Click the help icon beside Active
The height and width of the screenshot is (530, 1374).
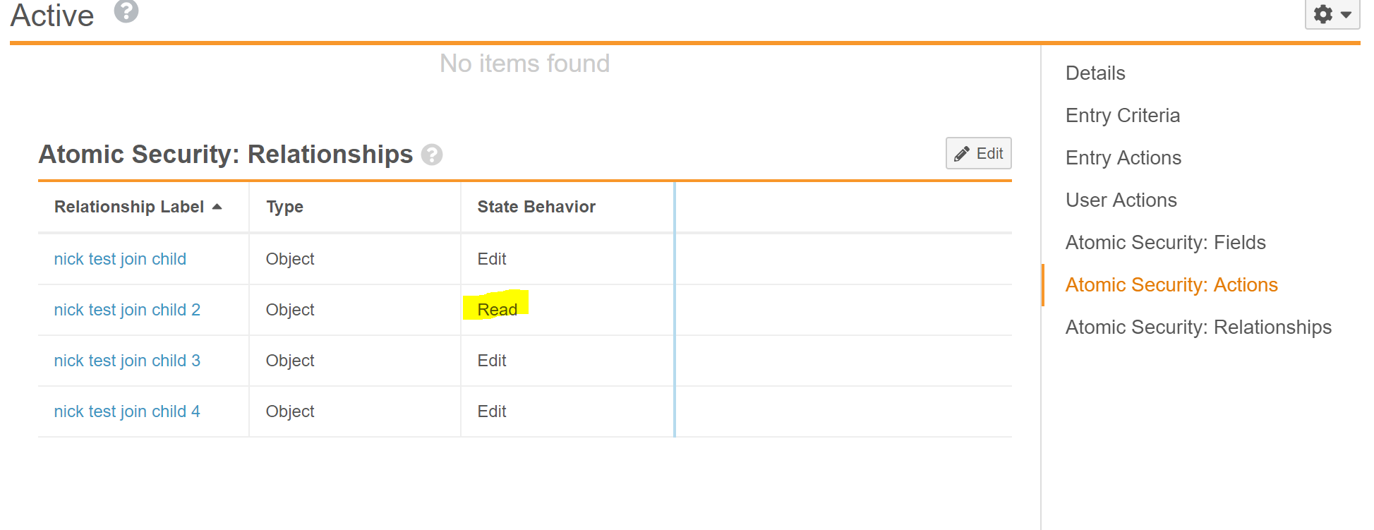click(x=126, y=11)
